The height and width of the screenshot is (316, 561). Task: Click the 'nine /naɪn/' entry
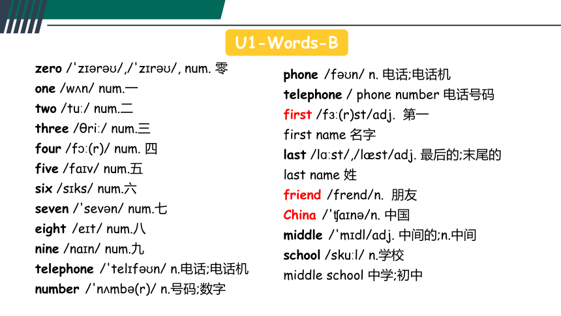89,249
